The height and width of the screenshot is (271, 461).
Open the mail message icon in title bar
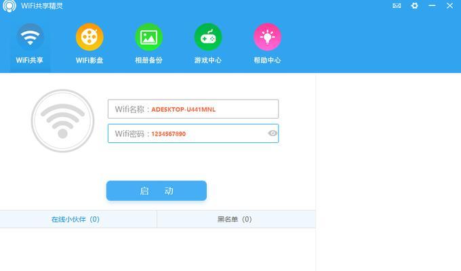point(397,5)
